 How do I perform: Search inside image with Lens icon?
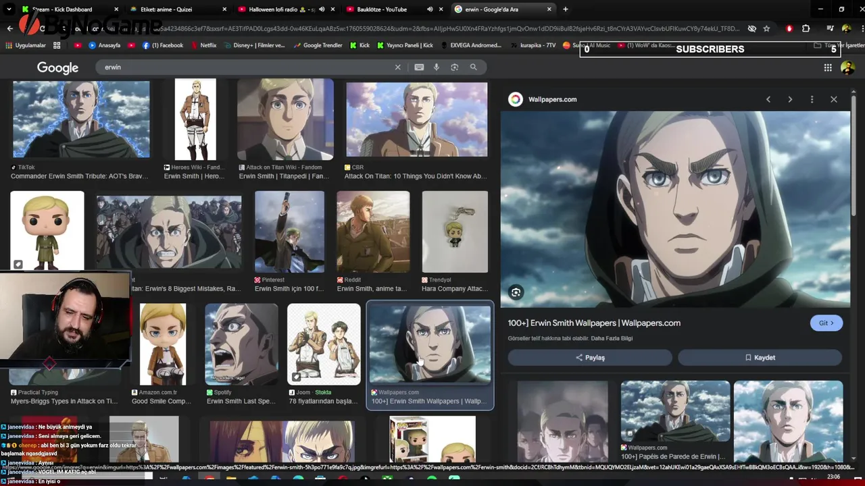point(516,292)
